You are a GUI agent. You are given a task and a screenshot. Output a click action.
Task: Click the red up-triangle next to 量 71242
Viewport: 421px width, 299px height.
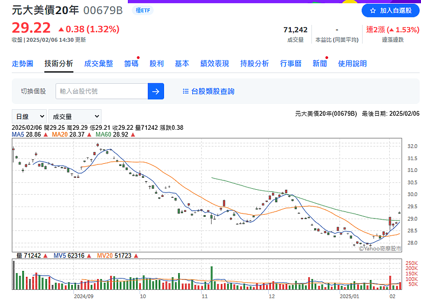click(45, 256)
